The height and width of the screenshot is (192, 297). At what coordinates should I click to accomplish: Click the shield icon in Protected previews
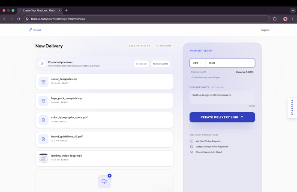click(x=42, y=64)
